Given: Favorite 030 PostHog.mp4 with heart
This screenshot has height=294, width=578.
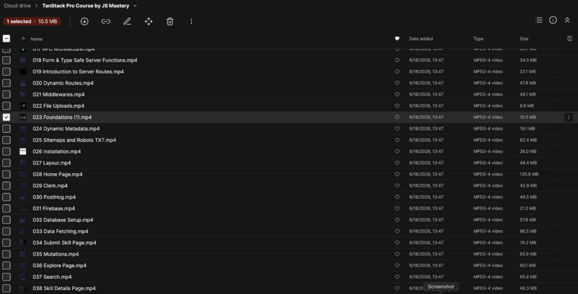Looking at the screenshot, I should (x=397, y=197).
